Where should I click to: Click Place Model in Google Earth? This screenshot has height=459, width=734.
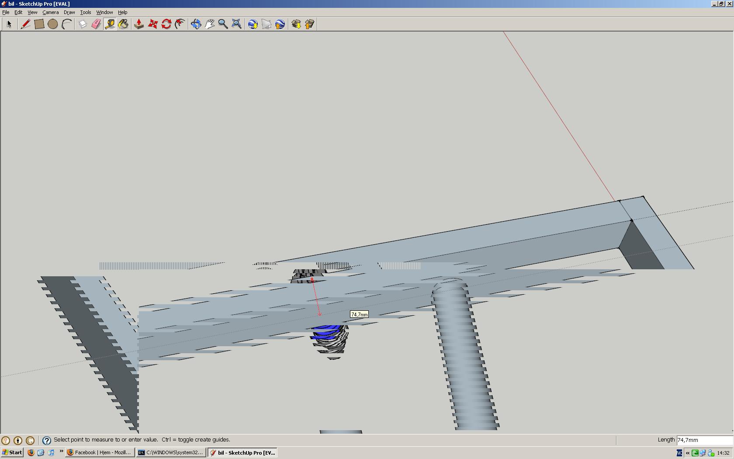[280, 24]
